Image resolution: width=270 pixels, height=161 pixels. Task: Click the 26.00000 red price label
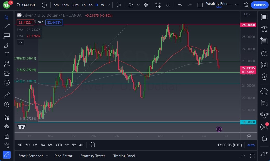[x=248, y=25]
